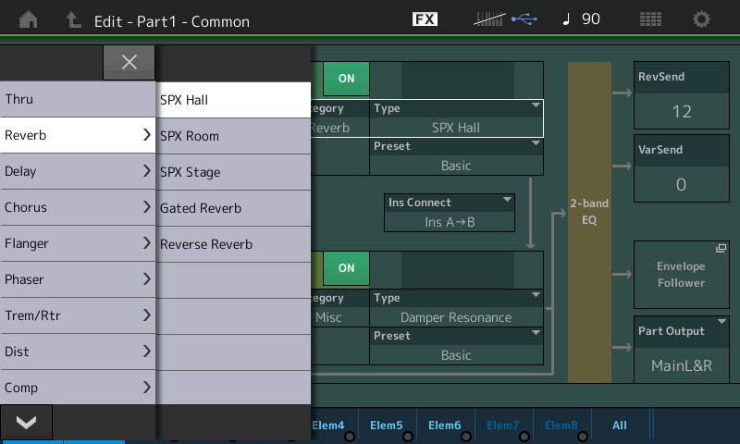Open the 2-band EQ block

coord(589,222)
